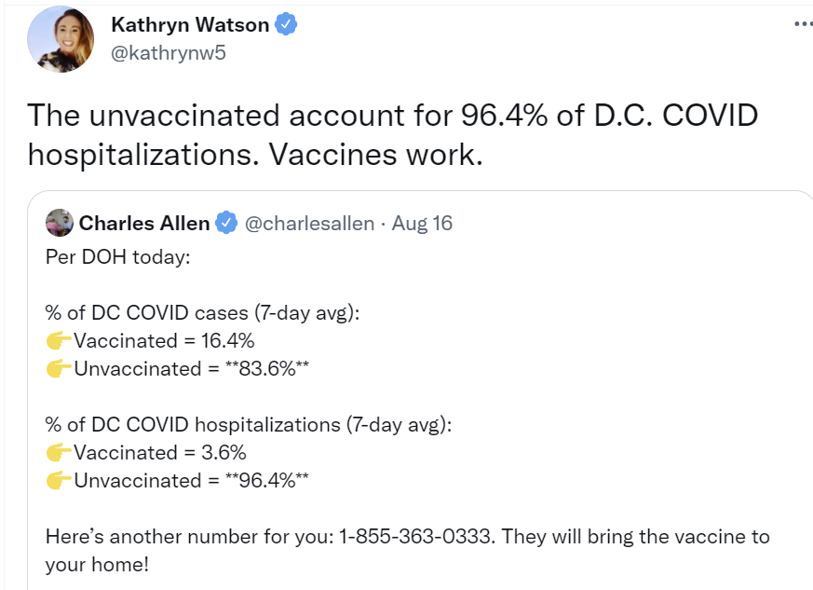Visit the @kathrynw5 handle
813x590 pixels.
click(168, 53)
